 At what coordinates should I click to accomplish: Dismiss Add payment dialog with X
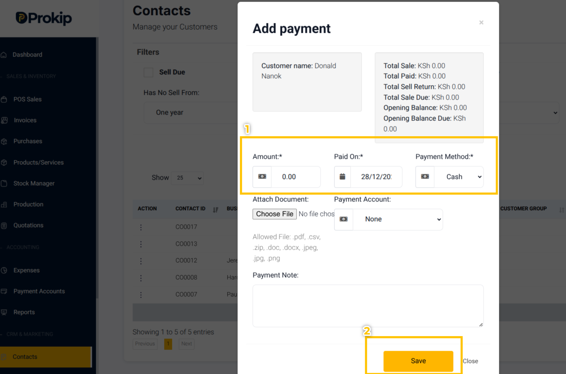tap(481, 23)
